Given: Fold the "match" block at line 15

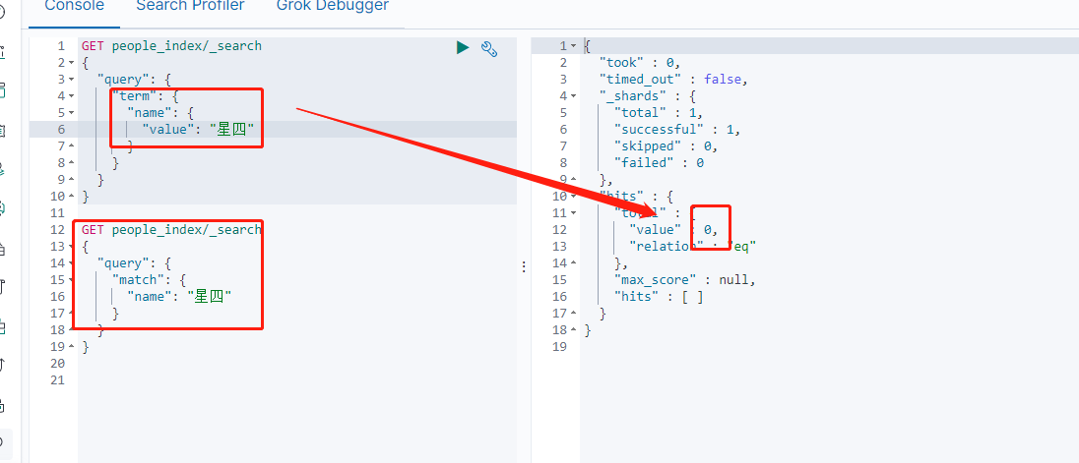Looking at the screenshot, I should pos(71,280).
